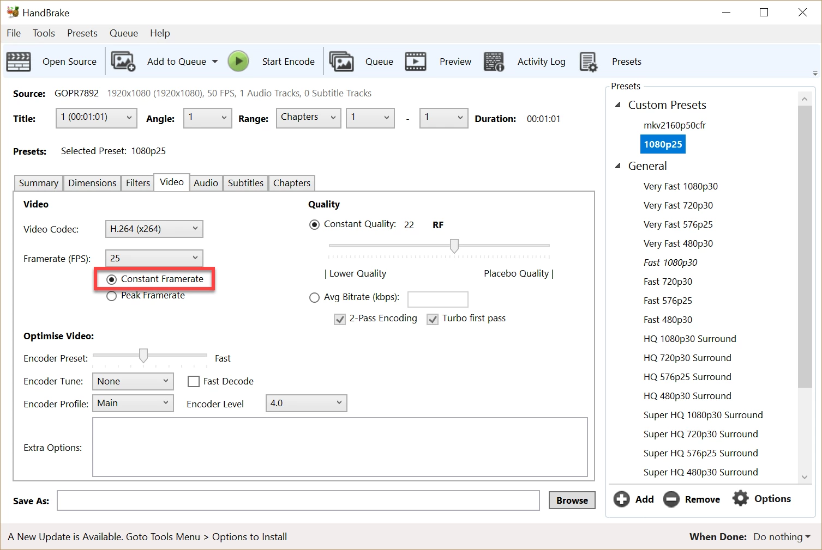Click the presets list scrollbar down arrow

click(x=805, y=477)
